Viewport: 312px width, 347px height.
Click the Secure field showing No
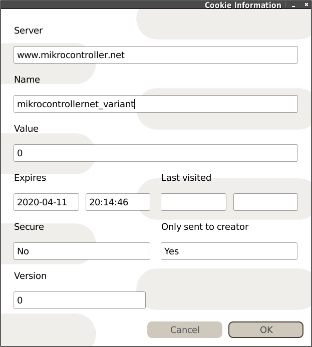click(82, 251)
